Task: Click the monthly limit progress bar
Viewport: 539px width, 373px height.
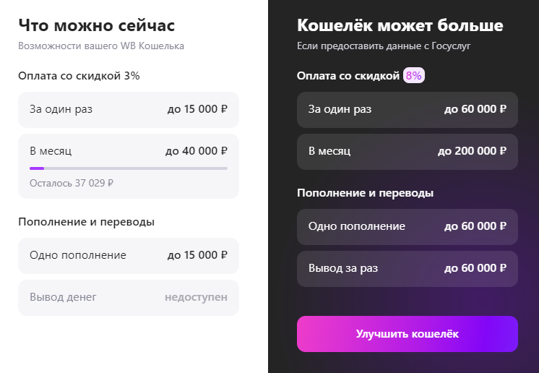Action: click(128, 168)
